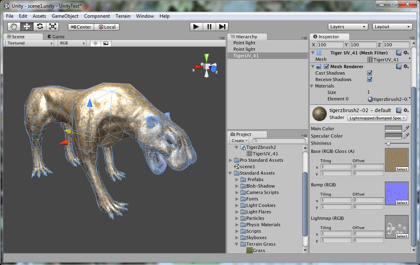
Task: Open Mesh Renderer help icon
Action: pyautogui.click(x=399, y=66)
